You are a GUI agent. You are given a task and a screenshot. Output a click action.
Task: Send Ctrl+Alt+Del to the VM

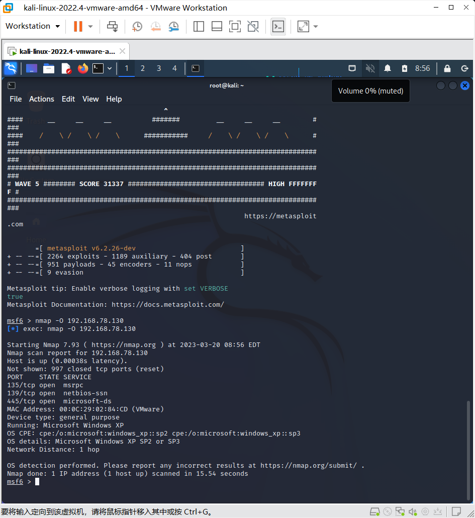pos(112,27)
